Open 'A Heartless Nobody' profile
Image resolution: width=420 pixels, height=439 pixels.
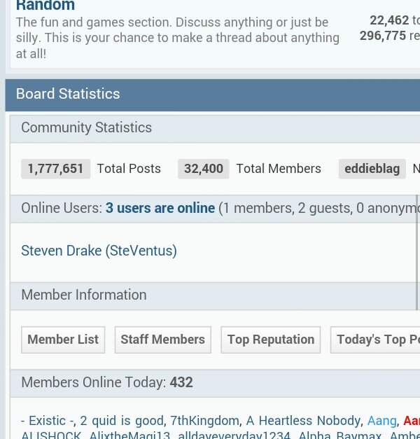[x=303, y=421]
